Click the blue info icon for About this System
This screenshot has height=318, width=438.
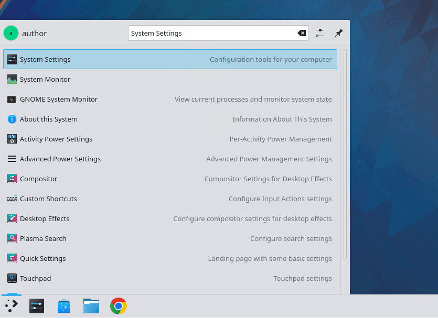(x=12, y=119)
